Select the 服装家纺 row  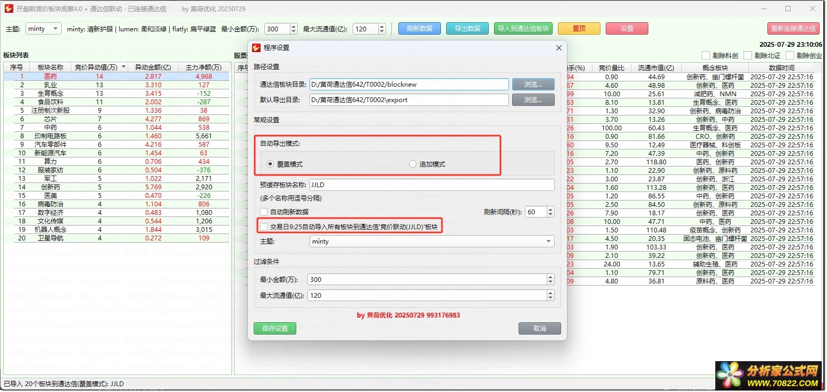(x=116, y=170)
